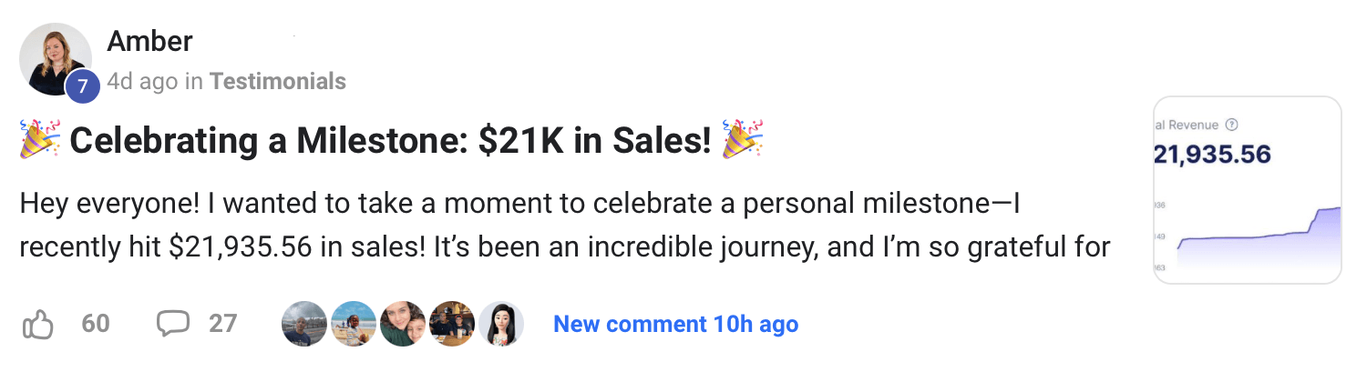Click the 60 likes count
Viewport: 1367px width, 372px height.
click(x=95, y=324)
